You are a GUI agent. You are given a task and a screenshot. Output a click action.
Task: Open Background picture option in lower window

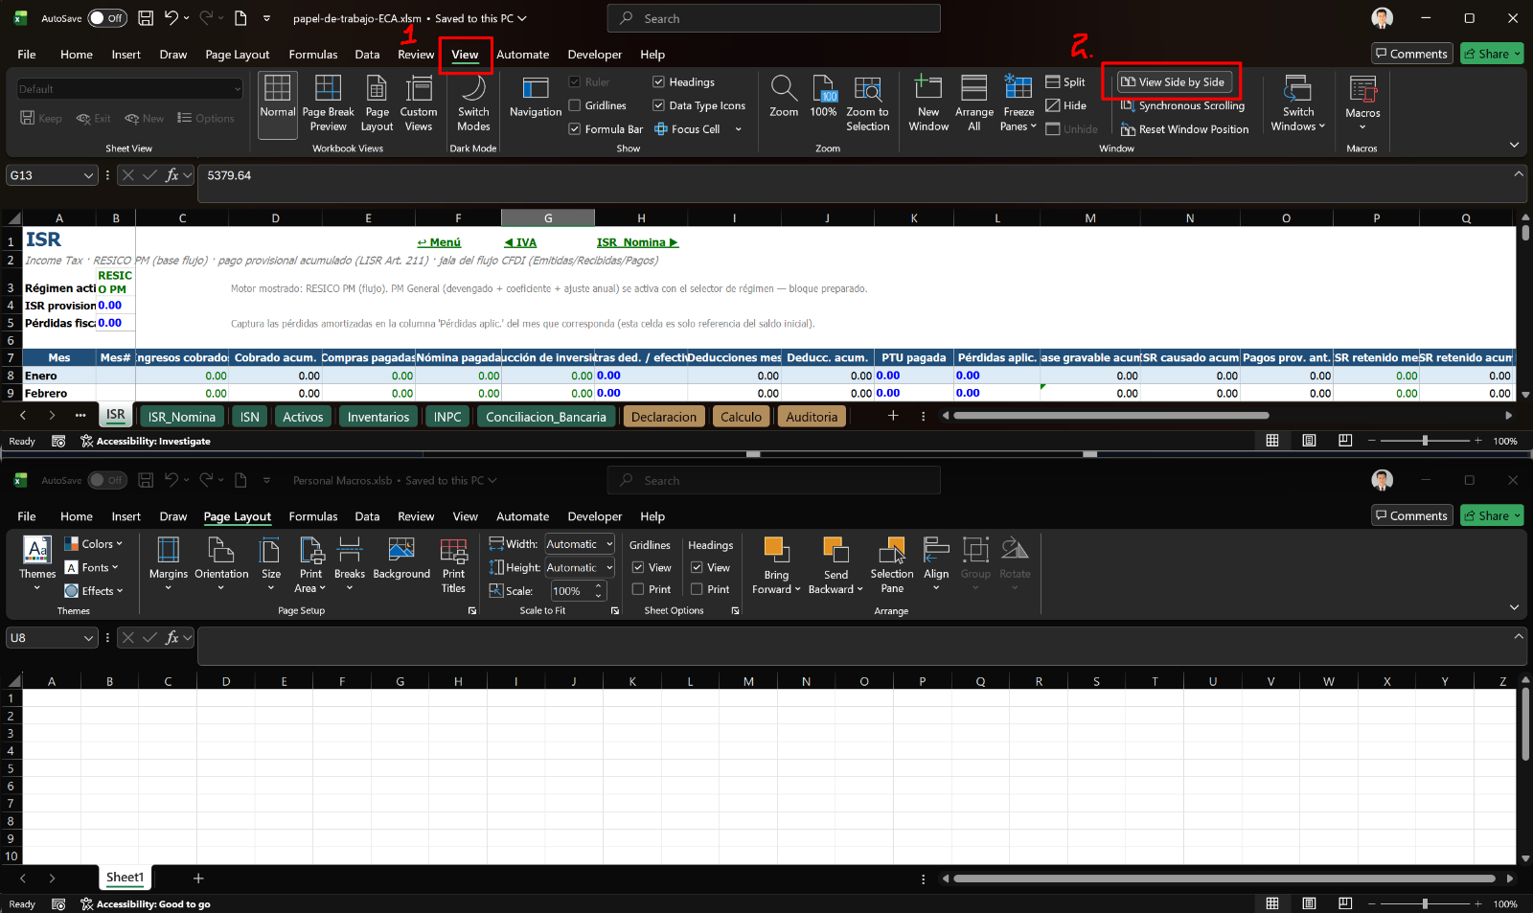click(x=401, y=559)
